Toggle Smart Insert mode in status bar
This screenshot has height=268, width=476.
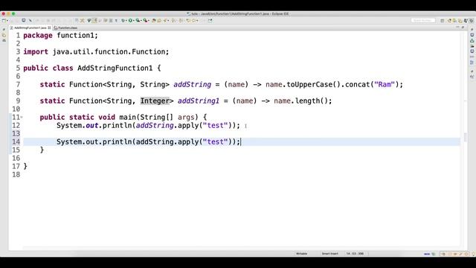coord(330,253)
